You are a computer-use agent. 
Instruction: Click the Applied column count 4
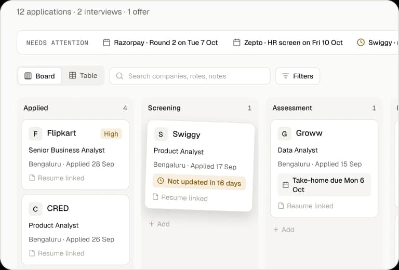[125, 108]
